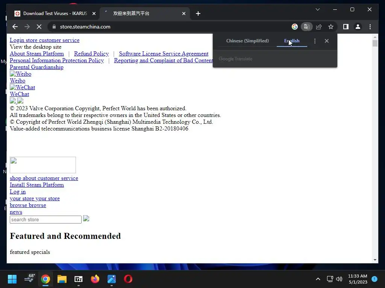Click the forward navigation arrow
Screen dimensions: 385x288
coord(27,27)
